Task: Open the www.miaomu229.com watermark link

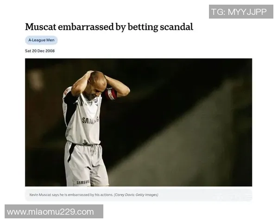Action: [x=54, y=211]
